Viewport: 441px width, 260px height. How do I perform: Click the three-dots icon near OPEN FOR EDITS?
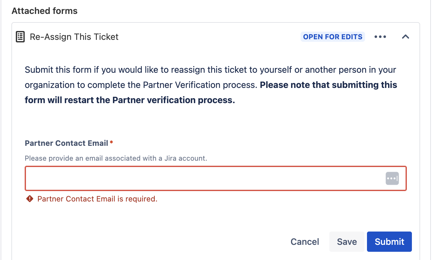380,37
